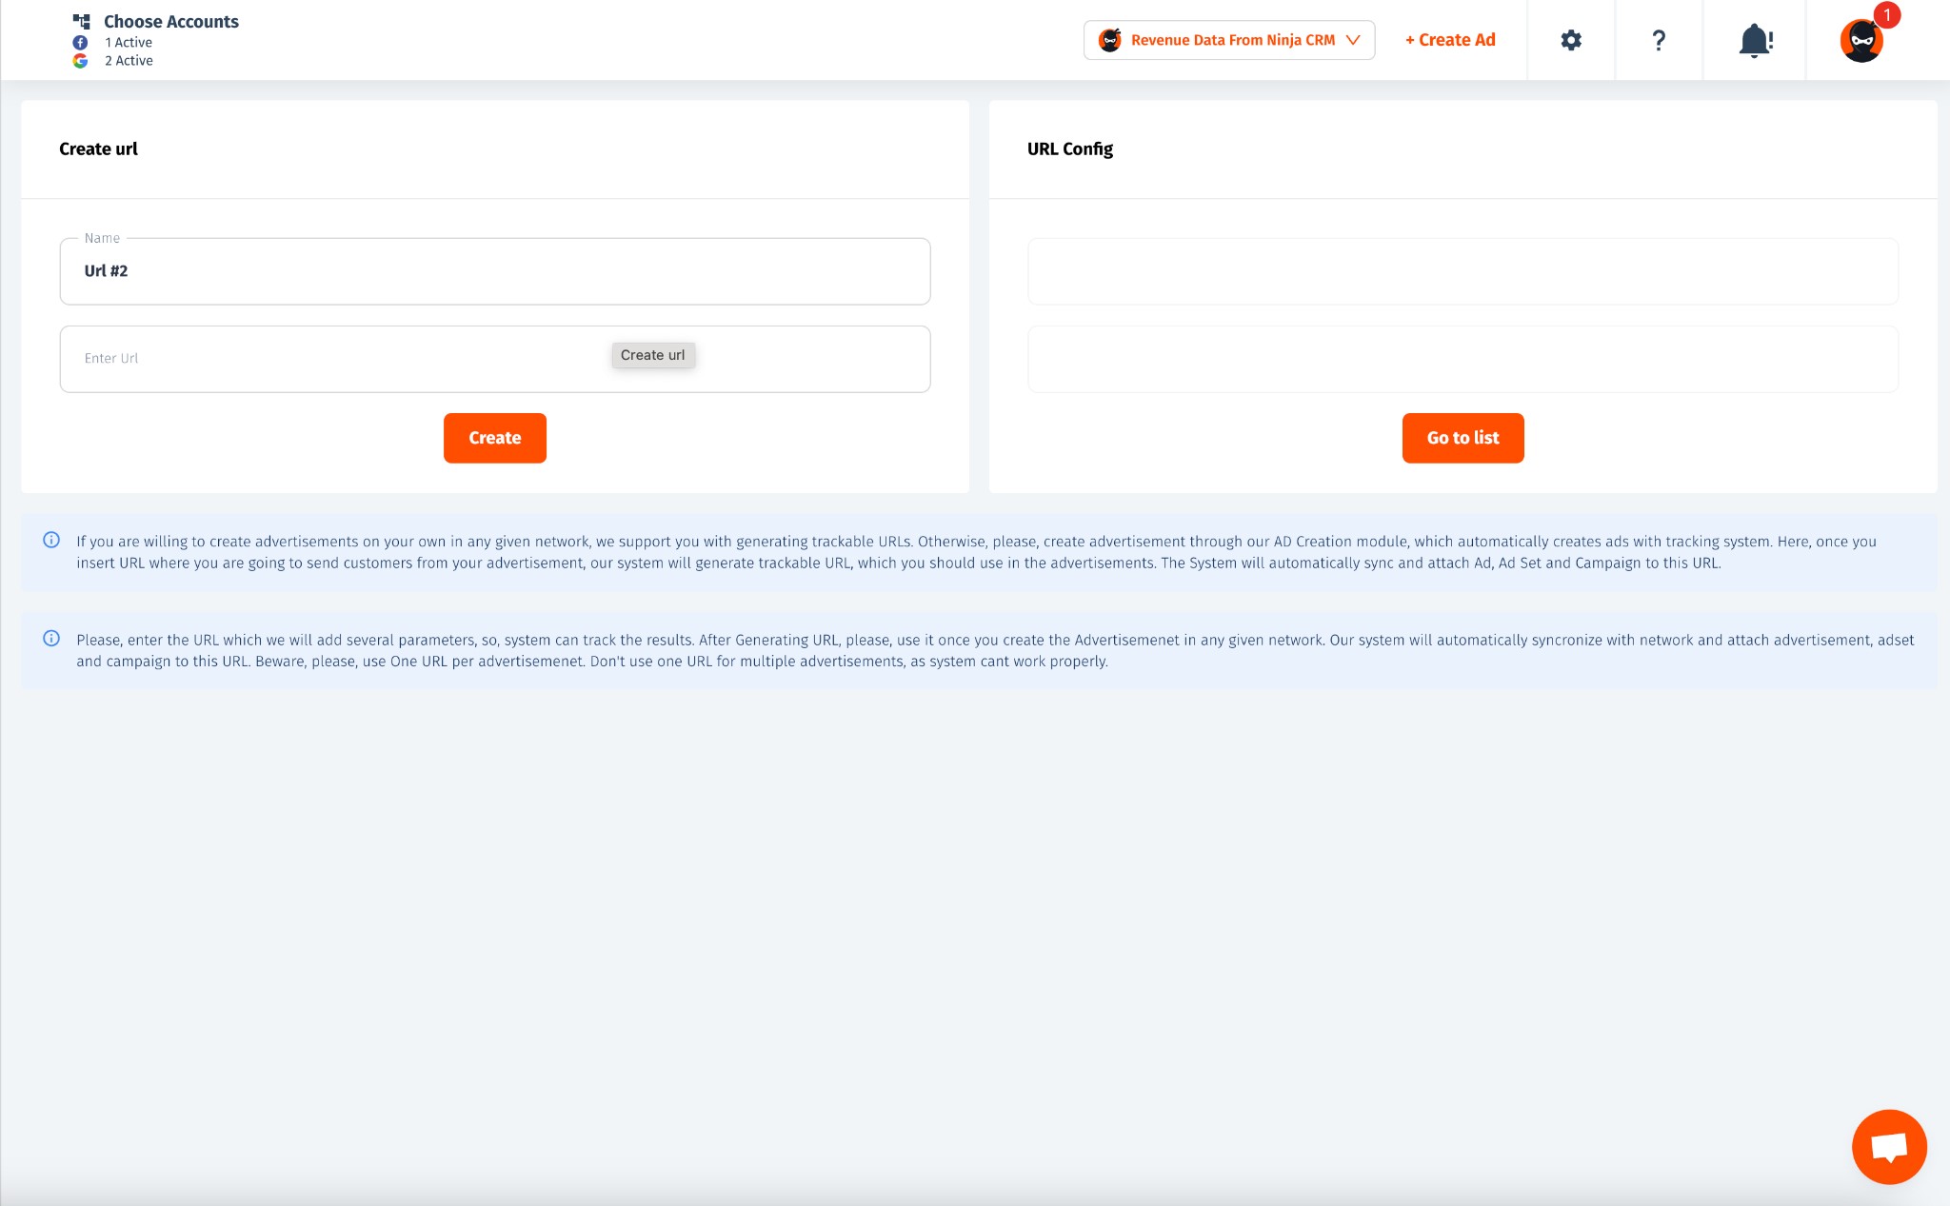Expand the Revenue Data From Ninja CRM dropdown
Viewport: 1950px width, 1206px height.
(1232, 40)
